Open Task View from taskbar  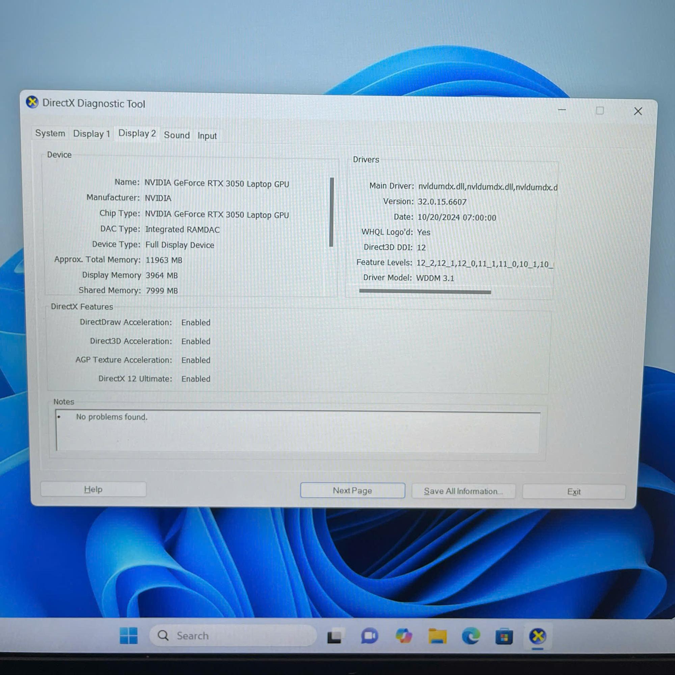coord(335,636)
